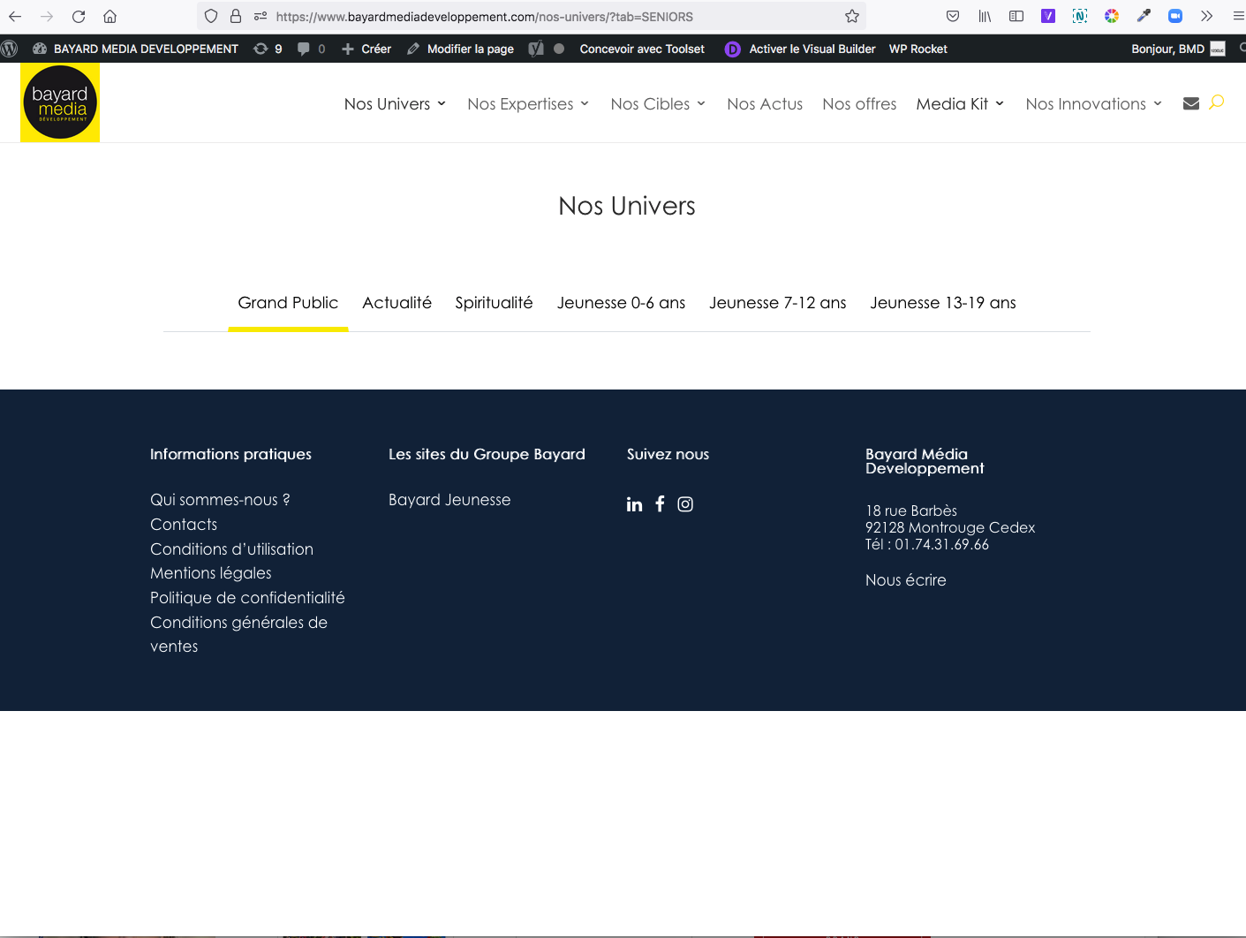Open the yellow site search icon
1246x938 pixels.
click(1217, 102)
